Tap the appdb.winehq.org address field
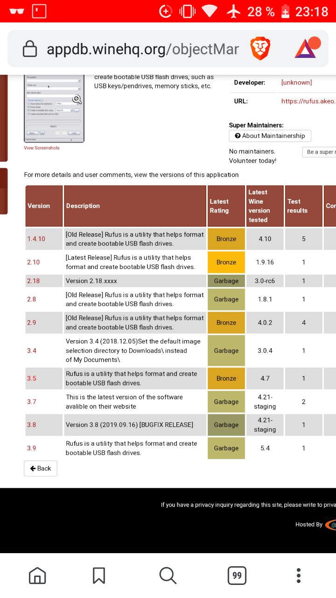Viewport: 336px width, 598px height. [x=143, y=49]
